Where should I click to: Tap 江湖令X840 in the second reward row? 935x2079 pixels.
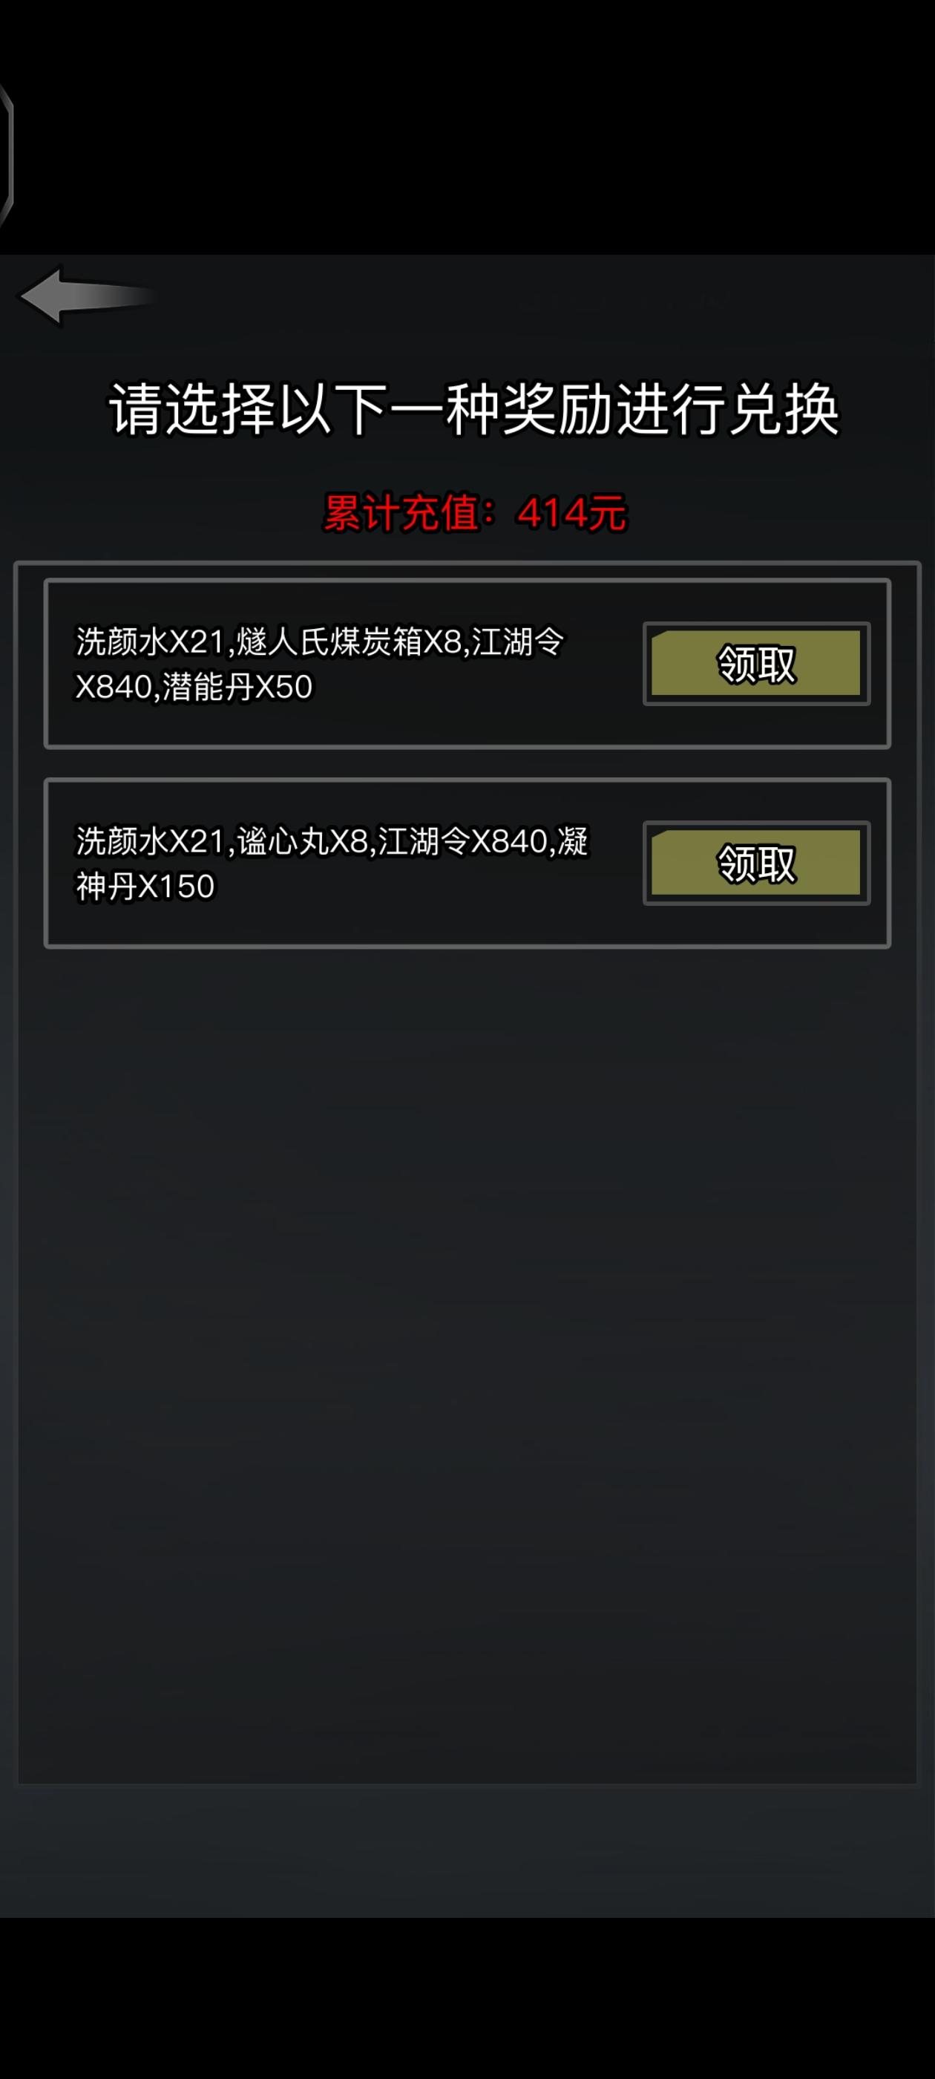[x=463, y=842]
